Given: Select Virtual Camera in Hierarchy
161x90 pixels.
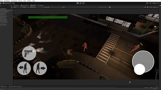Looking at the screenshot, I should (4, 22).
